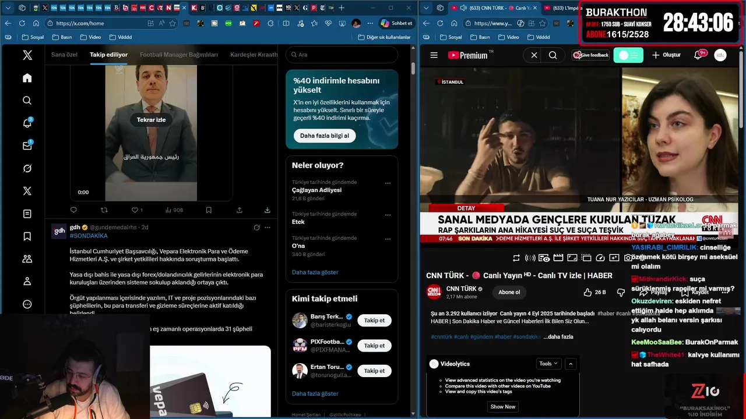Open Bookmarks icon in X sidebar
The width and height of the screenshot is (746, 419).
coord(27,236)
